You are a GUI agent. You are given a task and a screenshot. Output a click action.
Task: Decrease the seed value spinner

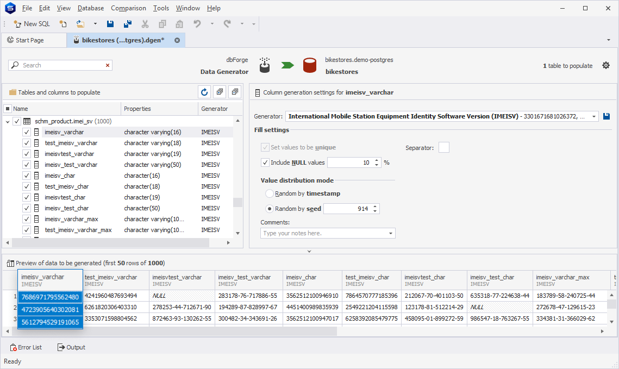[x=375, y=211]
